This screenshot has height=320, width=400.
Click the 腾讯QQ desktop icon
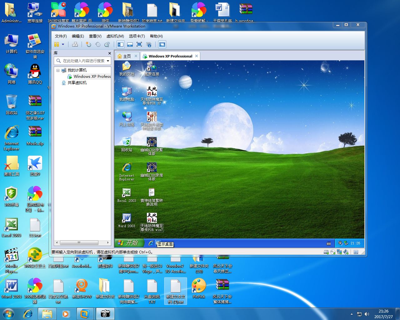pos(35,74)
